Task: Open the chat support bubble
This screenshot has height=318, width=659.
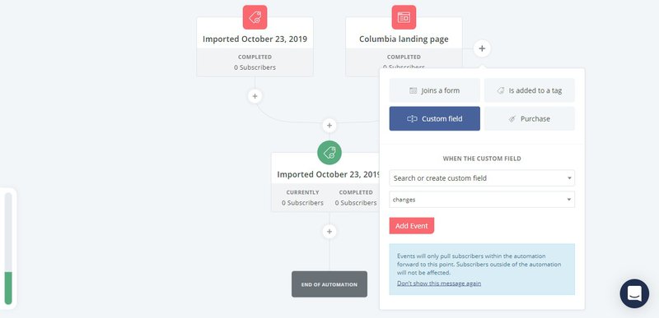Action: 634,293
